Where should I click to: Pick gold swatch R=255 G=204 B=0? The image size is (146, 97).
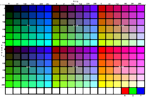[102, 77]
